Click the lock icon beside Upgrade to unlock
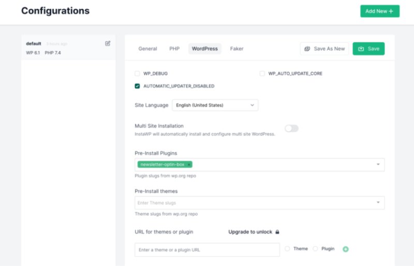This screenshot has width=414, height=266. click(x=277, y=232)
